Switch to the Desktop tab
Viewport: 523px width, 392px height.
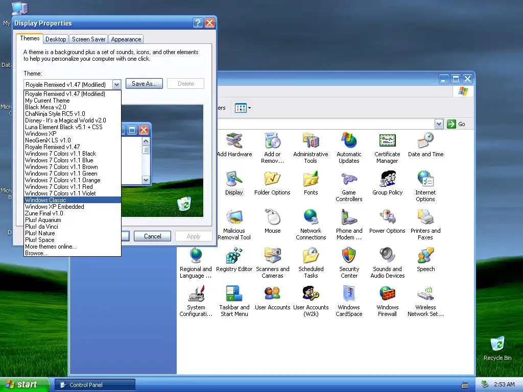pos(56,39)
